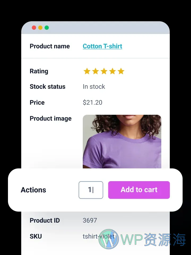
Task: Click the Actions label
Action: [33, 190]
